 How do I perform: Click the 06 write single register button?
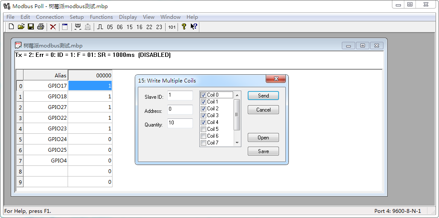pyautogui.click(x=120, y=27)
